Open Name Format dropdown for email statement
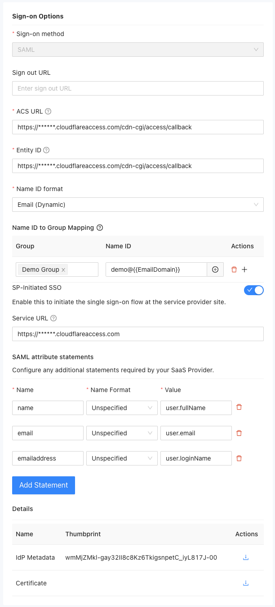This screenshot has width=275, height=607. [122, 433]
